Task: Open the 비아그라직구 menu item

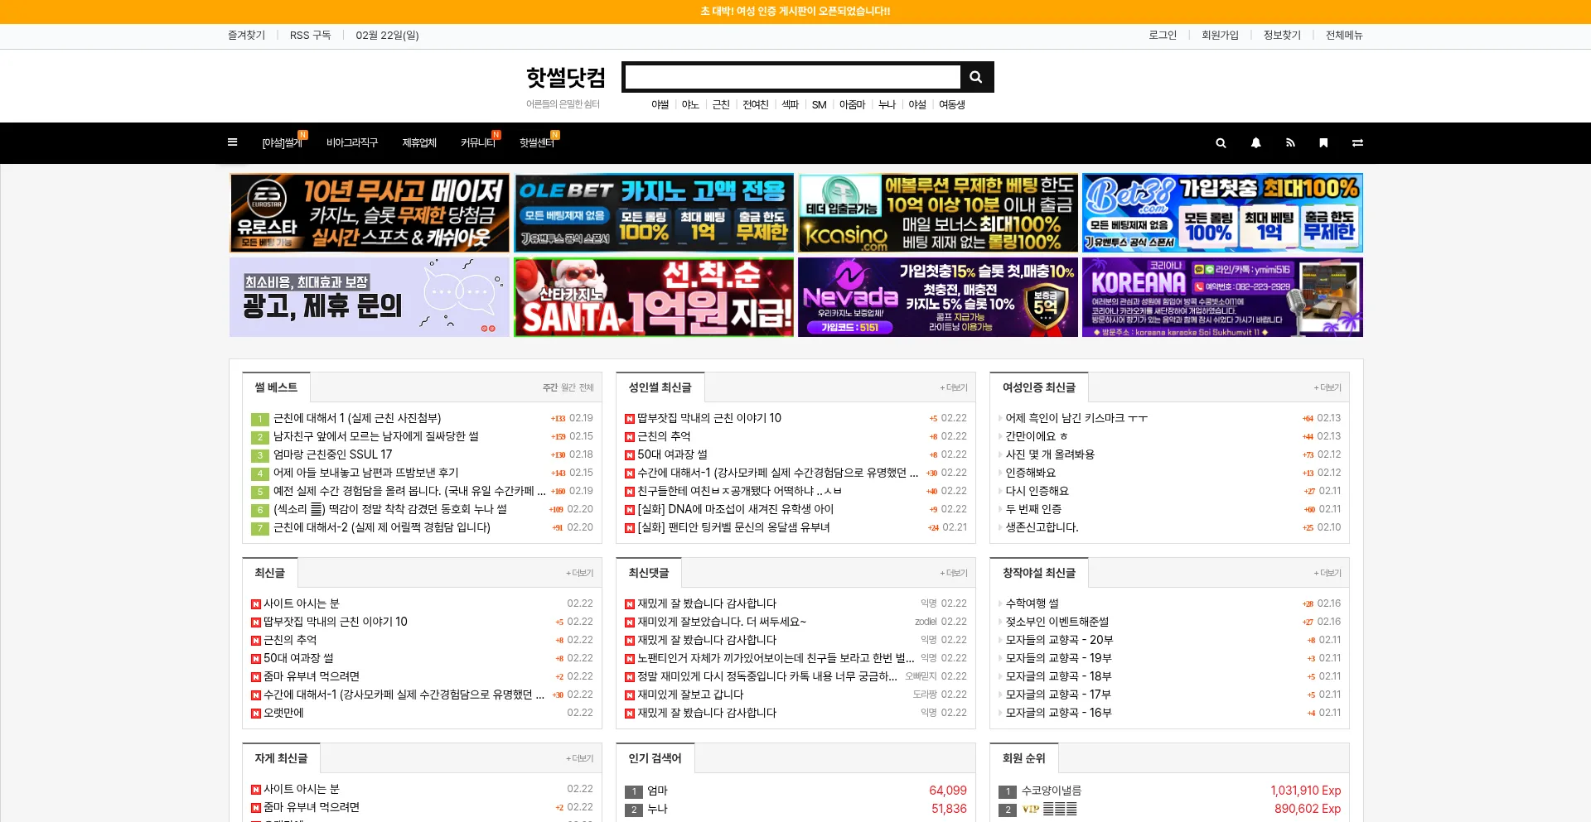Action: pyautogui.click(x=352, y=143)
